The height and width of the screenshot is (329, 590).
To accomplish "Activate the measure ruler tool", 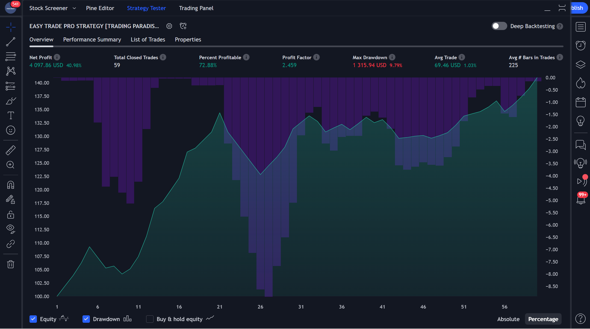I will pyautogui.click(x=11, y=150).
